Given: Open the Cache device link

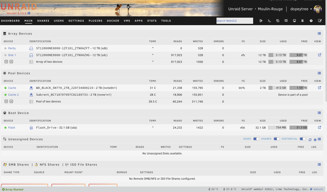Looking at the screenshot, I should coord(12,88).
